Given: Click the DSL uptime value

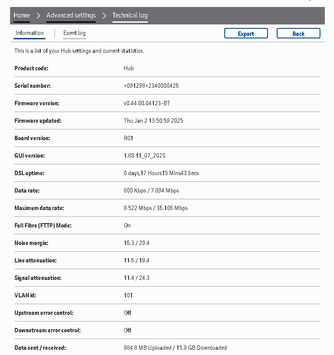Looking at the screenshot, I should click(x=161, y=173).
